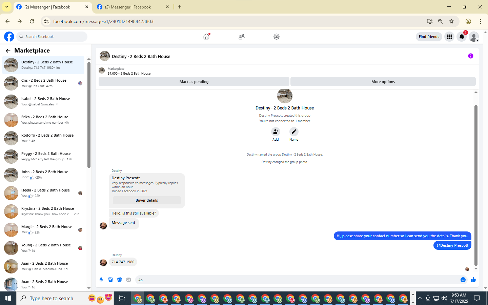Viewport: 488px width, 305px height.
Task: Click the Destiny chat header title
Action: click(141, 57)
